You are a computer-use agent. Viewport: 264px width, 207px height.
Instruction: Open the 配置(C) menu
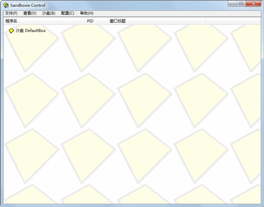pos(68,13)
